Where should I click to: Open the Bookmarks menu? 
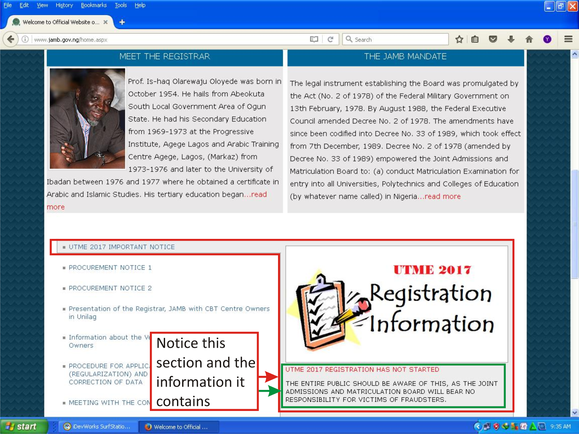[94, 5]
